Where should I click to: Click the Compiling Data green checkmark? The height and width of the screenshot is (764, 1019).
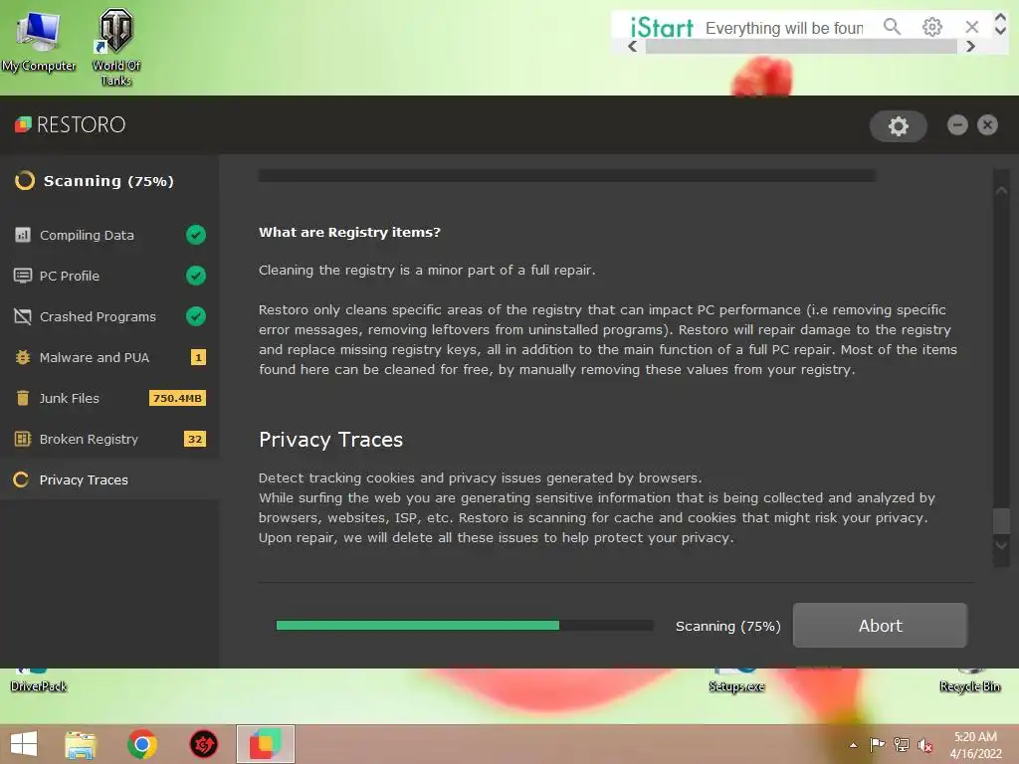tap(196, 235)
